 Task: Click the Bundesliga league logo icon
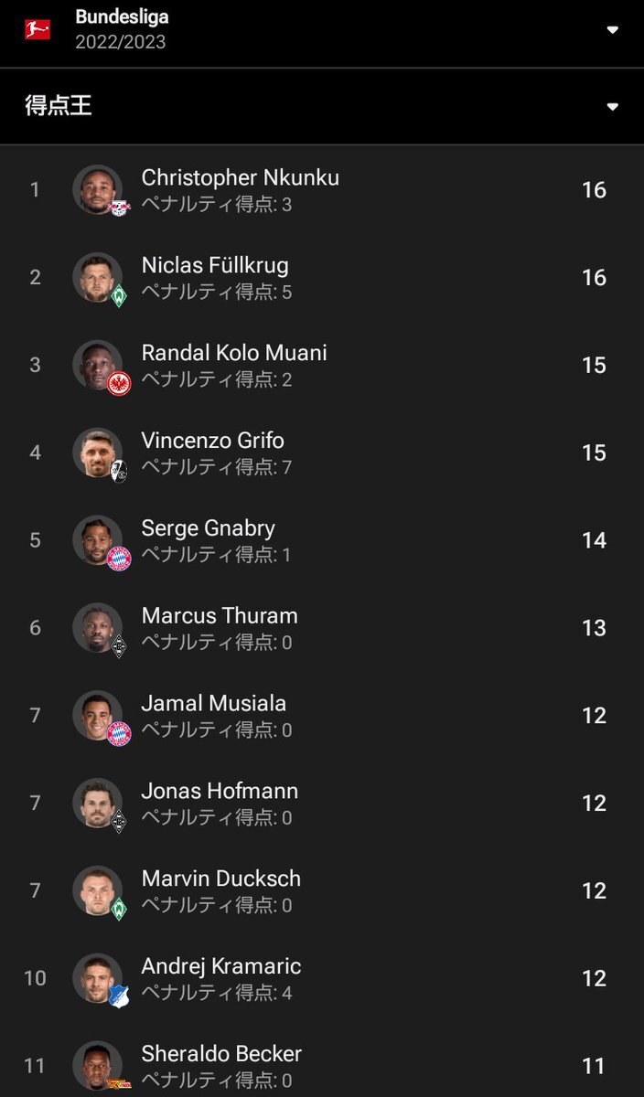[x=38, y=29]
